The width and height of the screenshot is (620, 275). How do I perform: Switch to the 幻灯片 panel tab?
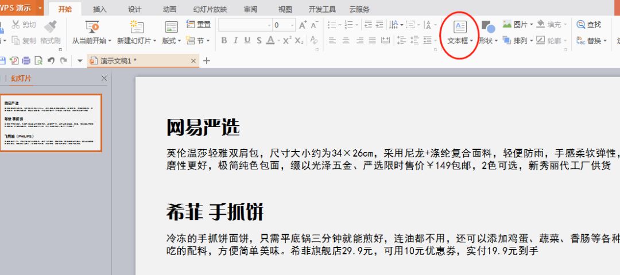[21, 78]
